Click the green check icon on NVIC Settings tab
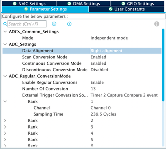166x150 pixels. point(15,4)
